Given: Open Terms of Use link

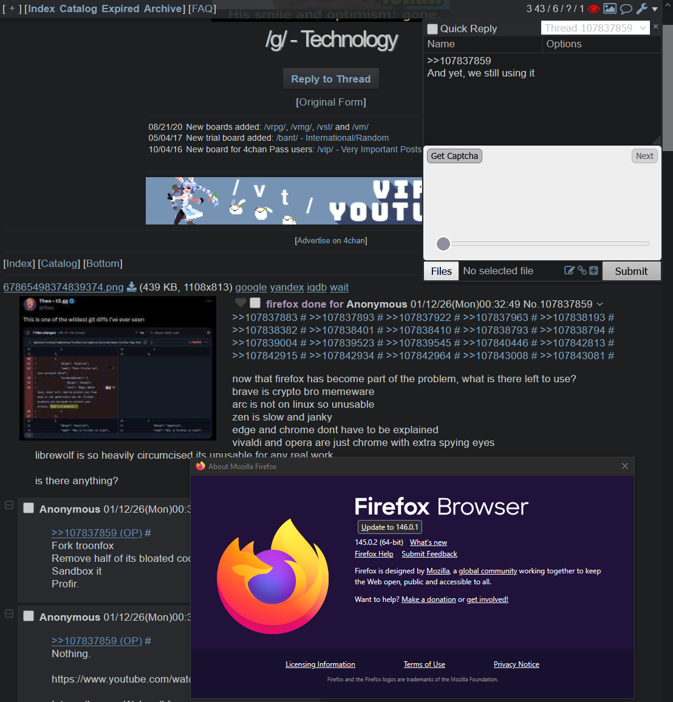Looking at the screenshot, I should coord(425,664).
